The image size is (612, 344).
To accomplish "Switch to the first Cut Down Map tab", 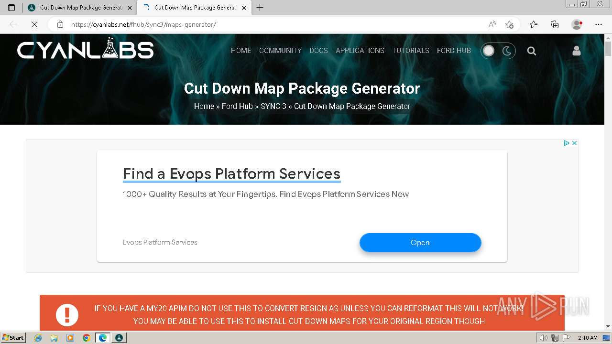I will (x=79, y=8).
